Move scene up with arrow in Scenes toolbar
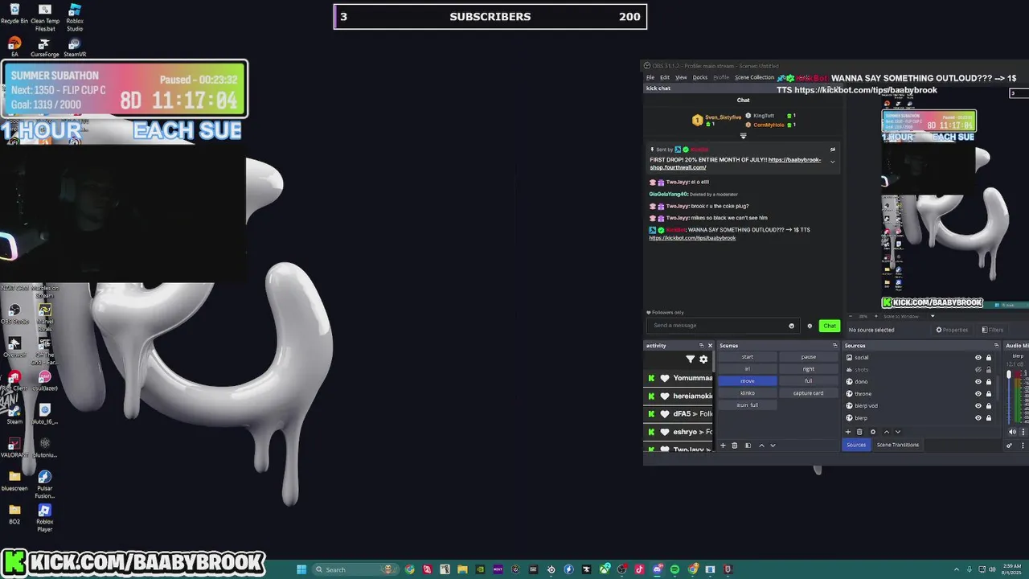Image resolution: width=1029 pixels, height=579 pixels. tap(762, 446)
